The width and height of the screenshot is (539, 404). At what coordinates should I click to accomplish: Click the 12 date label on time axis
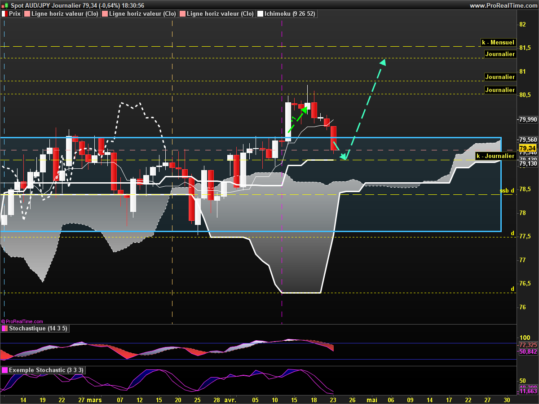click(x=140, y=400)
